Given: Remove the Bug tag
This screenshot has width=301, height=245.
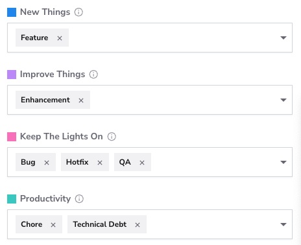Looking at the screenshot, I should coord(47,163).
